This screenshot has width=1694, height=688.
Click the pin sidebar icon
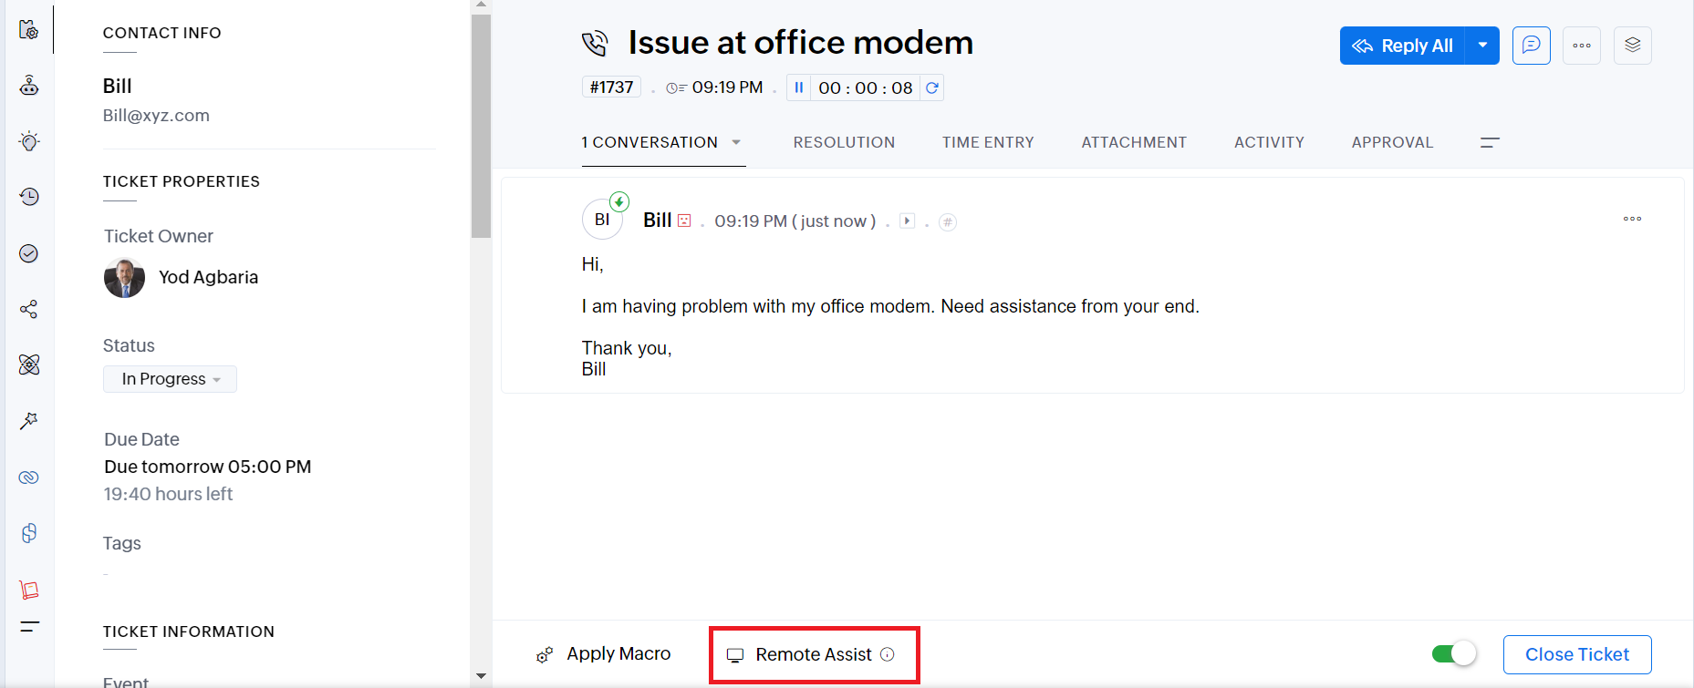click(29, 420)
